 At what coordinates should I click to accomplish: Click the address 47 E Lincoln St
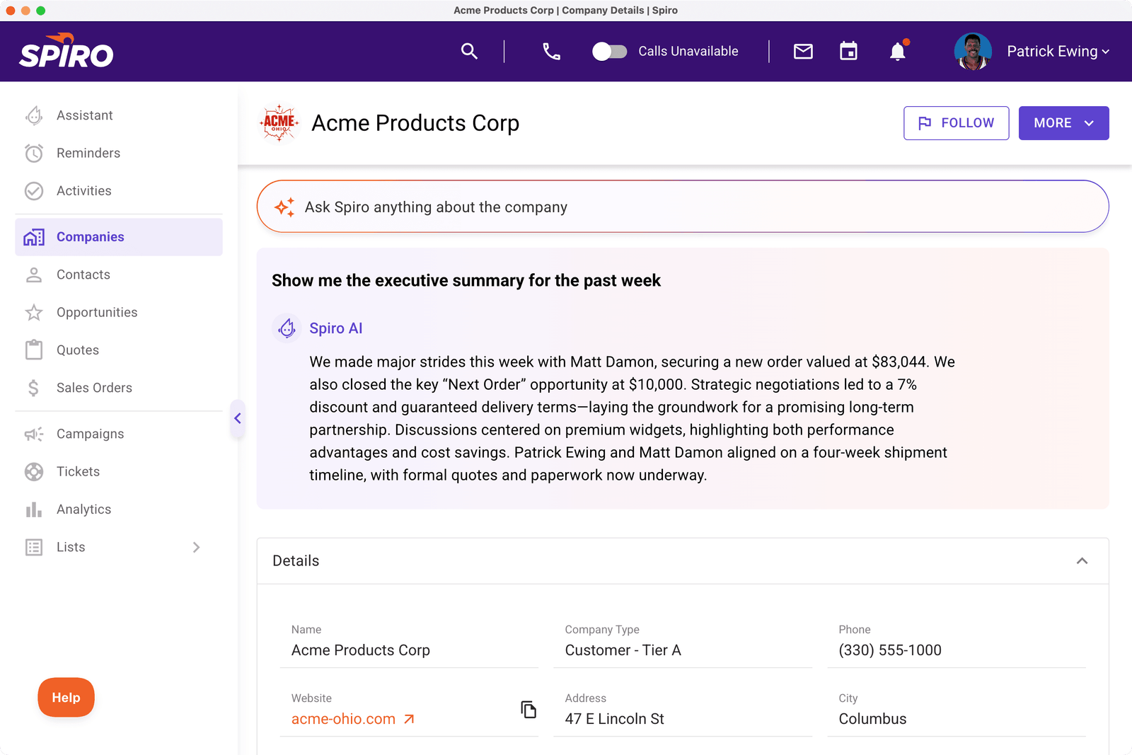(x=614, y=719)
